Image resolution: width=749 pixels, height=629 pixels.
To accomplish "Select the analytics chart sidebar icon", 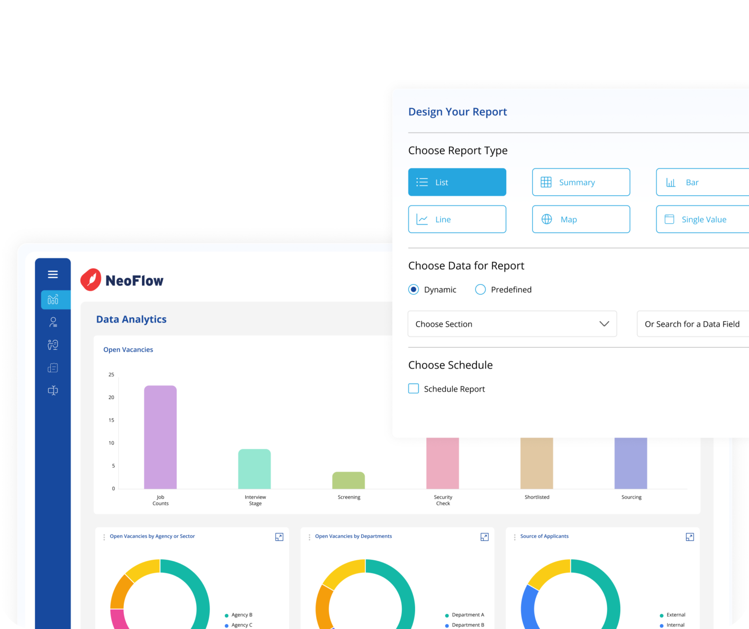I will pyautogui.click(x=53, y=300).
